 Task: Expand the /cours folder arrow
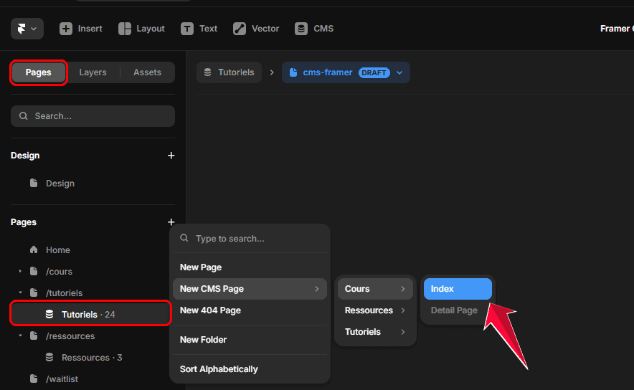20,271
